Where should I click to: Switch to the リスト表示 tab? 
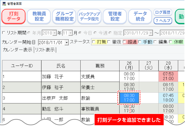coord(45,50)
